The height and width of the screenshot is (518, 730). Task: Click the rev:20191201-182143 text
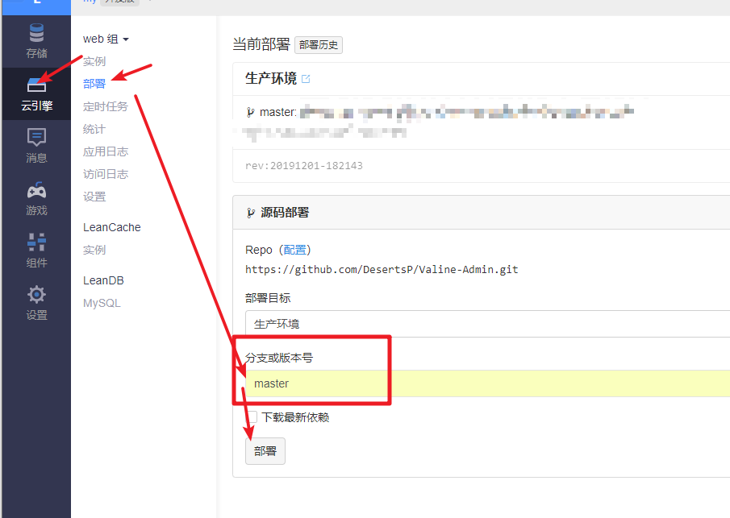coord(304,165)
